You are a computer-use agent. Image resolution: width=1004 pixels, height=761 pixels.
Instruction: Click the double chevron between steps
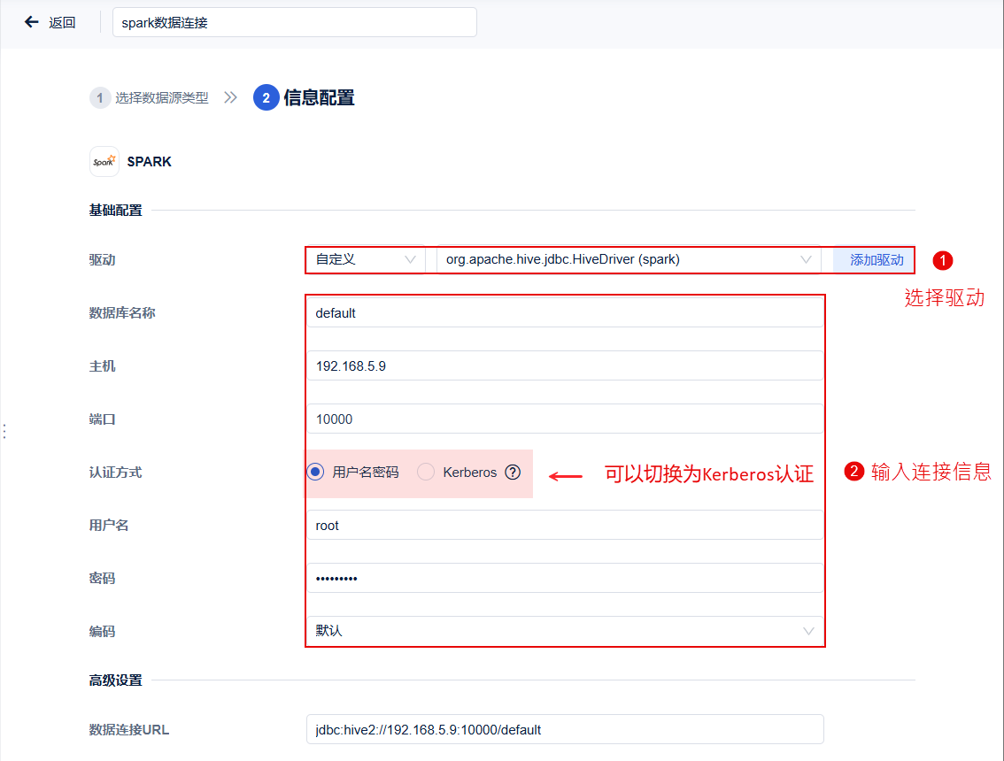pyautogui.click(x=230, y=98)
